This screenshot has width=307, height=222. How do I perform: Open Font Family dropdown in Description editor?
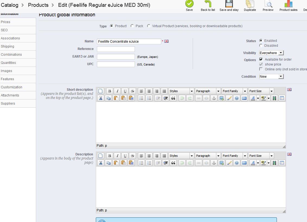click(x=234, y=156)
